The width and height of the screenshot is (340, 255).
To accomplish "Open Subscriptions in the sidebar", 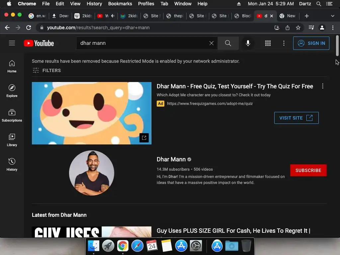I will tap(12, 115).
